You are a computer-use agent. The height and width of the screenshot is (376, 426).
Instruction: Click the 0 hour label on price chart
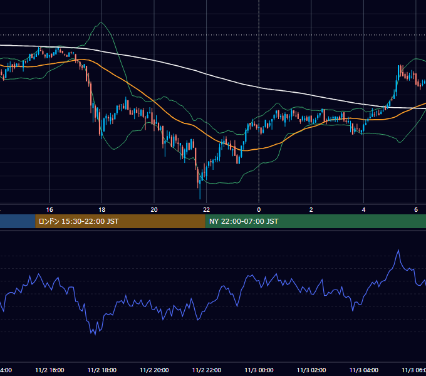pyautogui.click(x=259, y=210)
